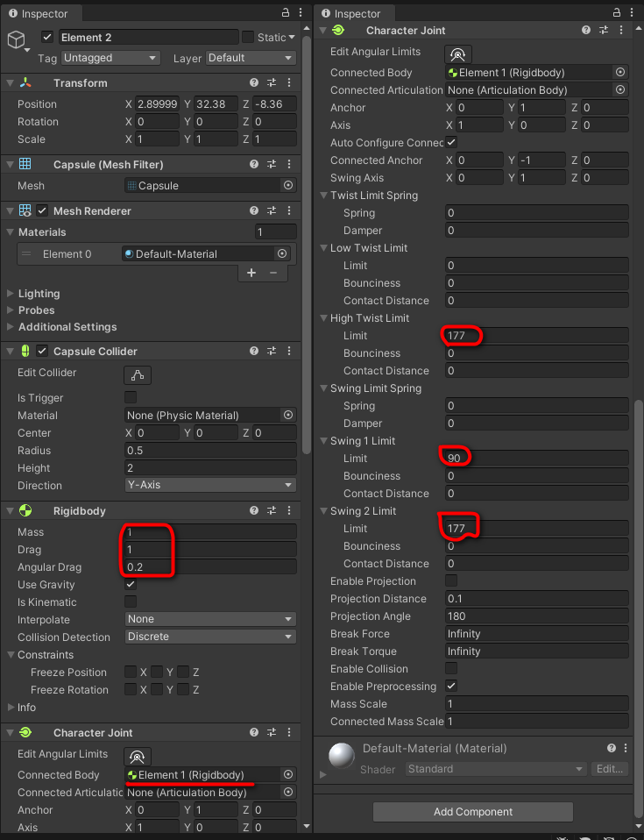Expand the Lighting section
The width and height of the screenshot is (644, 840).
pyautogui.click(x=39, y=294)
